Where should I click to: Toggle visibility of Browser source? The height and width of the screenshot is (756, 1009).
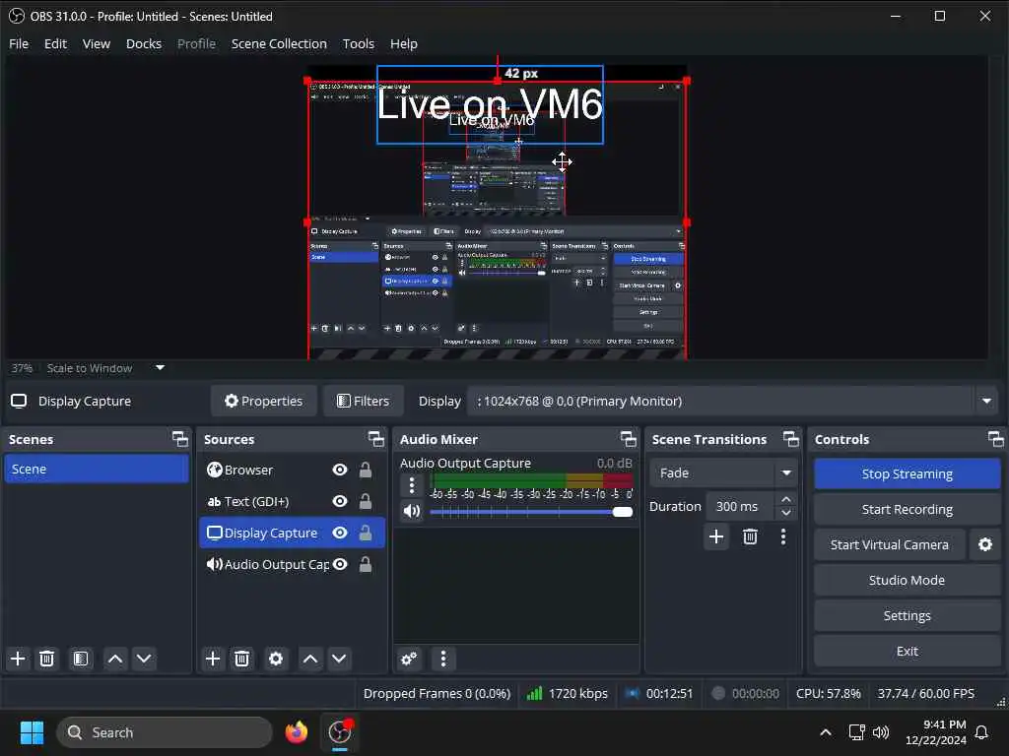pos(340,470)
